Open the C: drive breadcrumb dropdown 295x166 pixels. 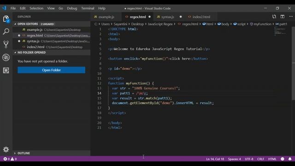pos(96,24)
